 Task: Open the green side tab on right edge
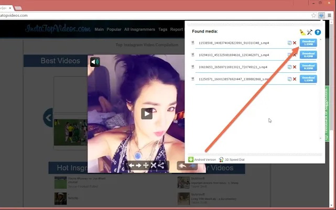click(x=327, y=113)
